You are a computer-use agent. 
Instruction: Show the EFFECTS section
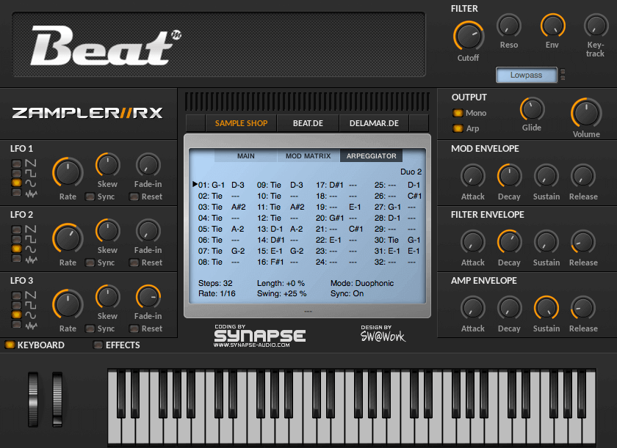[98, 345]
